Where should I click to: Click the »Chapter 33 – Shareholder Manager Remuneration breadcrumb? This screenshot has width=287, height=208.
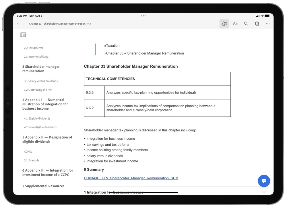point(144,53)
